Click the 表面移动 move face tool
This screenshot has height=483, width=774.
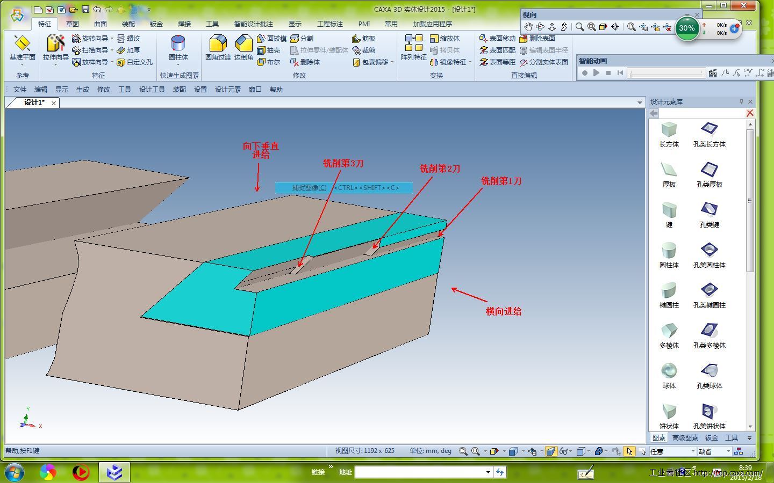tap(497, 39)
